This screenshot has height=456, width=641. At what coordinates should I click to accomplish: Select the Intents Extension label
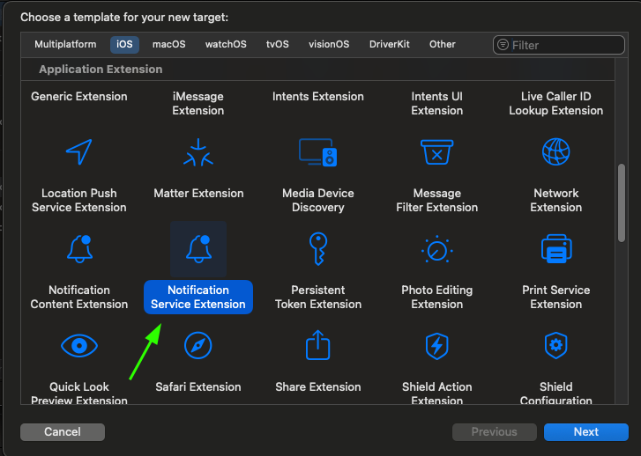coord(318,96)
